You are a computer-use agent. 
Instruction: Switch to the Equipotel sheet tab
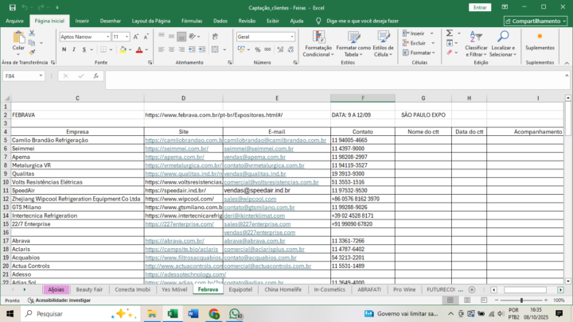240,290
